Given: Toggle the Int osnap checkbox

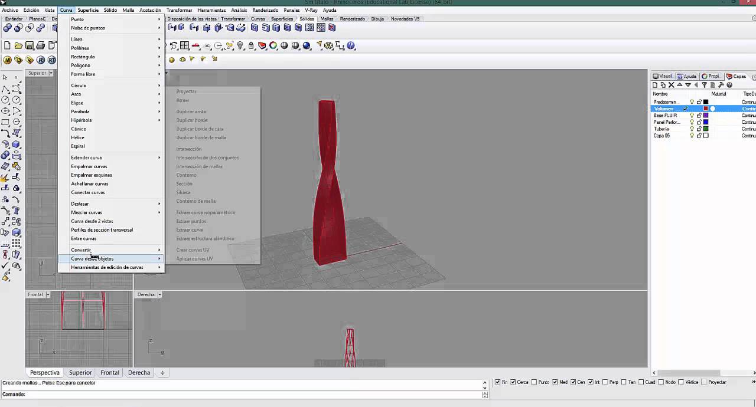Looking at the screenshot, I should (x=591, y=382).
